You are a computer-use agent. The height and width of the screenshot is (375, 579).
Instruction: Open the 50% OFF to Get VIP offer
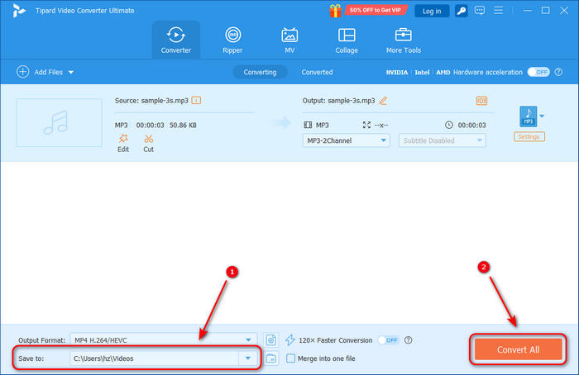(376, 10)
